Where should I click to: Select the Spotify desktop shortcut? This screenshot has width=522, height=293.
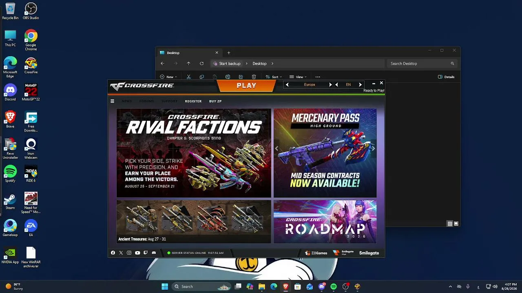[10, 174]
